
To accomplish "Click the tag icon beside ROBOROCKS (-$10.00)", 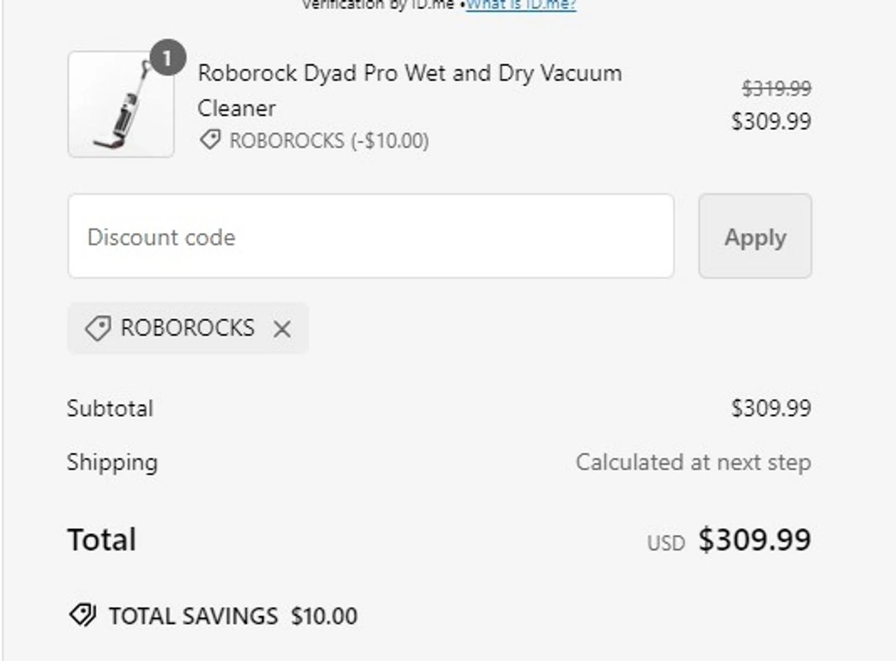I will [210, 140].
